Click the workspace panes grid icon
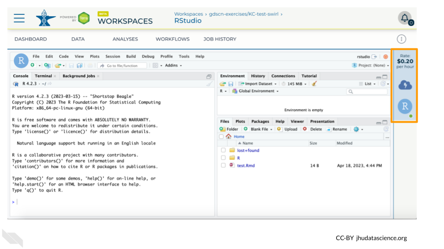 155,65
